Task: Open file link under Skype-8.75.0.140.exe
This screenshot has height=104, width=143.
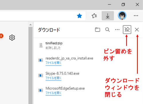Action: tap(53, 78)
